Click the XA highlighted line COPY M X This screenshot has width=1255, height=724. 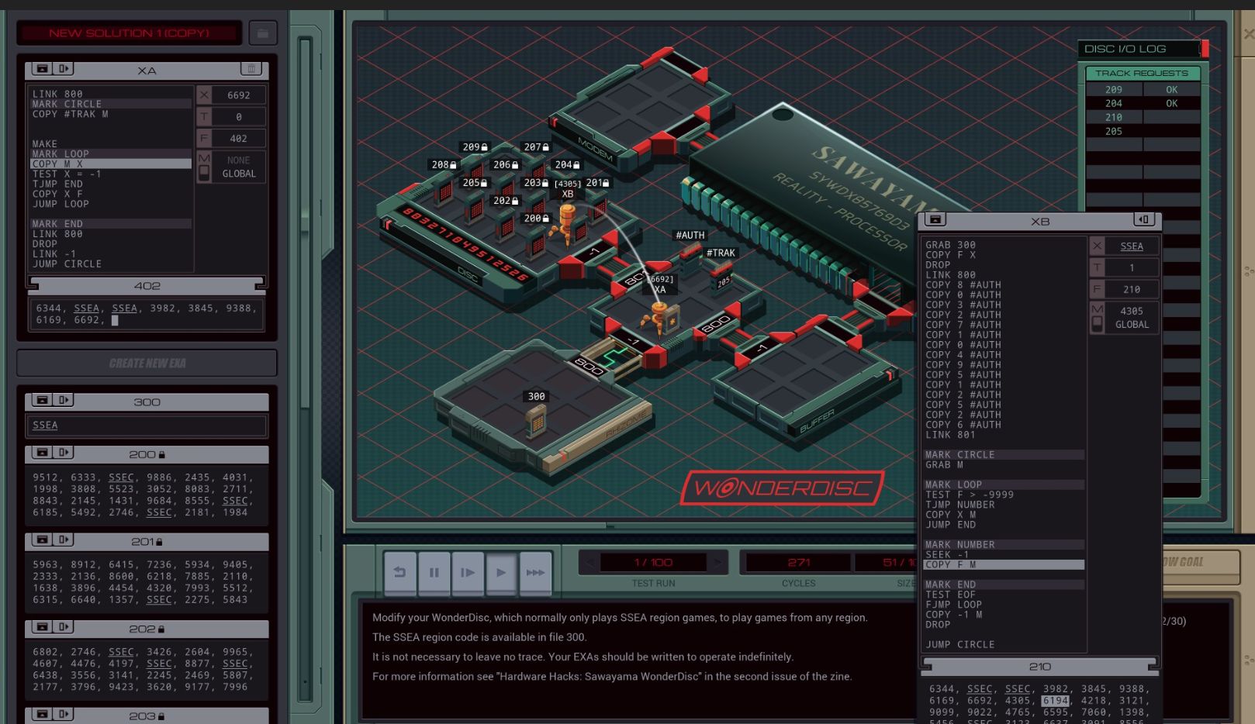(x=111, y=164)
